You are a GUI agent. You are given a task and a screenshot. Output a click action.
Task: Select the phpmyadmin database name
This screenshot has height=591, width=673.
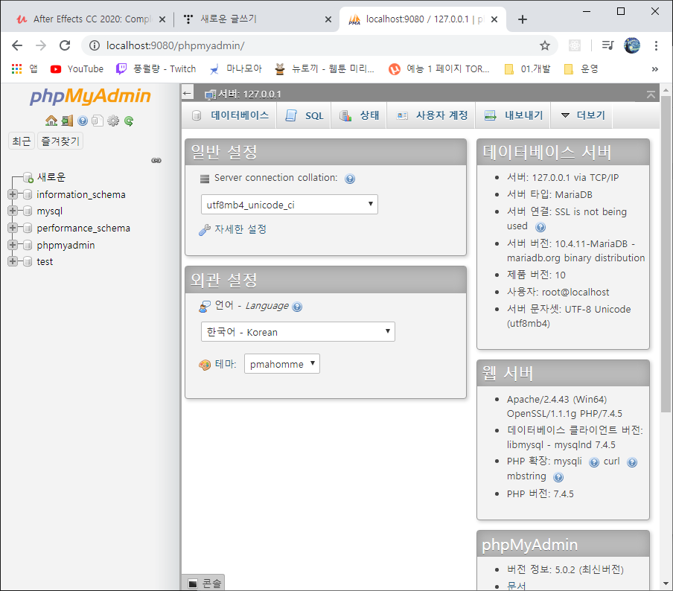tap(66, 245)
